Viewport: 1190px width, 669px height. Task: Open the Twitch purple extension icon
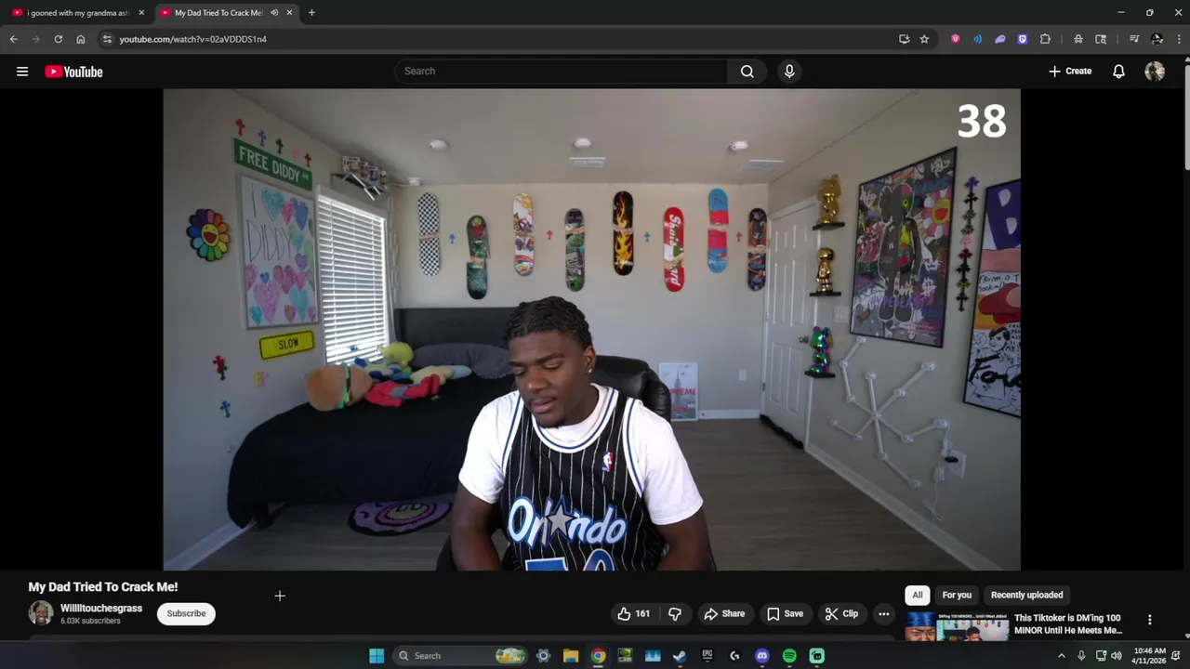point(1023,39)
